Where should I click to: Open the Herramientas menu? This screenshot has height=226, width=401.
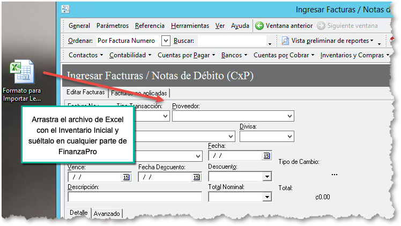pyautogui.click(x=190, y=26)
